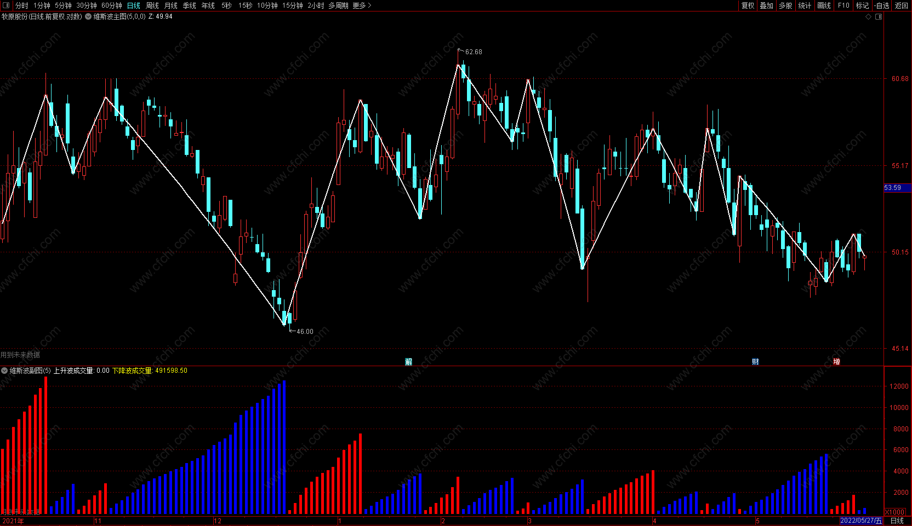Click the diamond icon above the chart
This screenshot has width=912, height=526.
pos(868,17)
